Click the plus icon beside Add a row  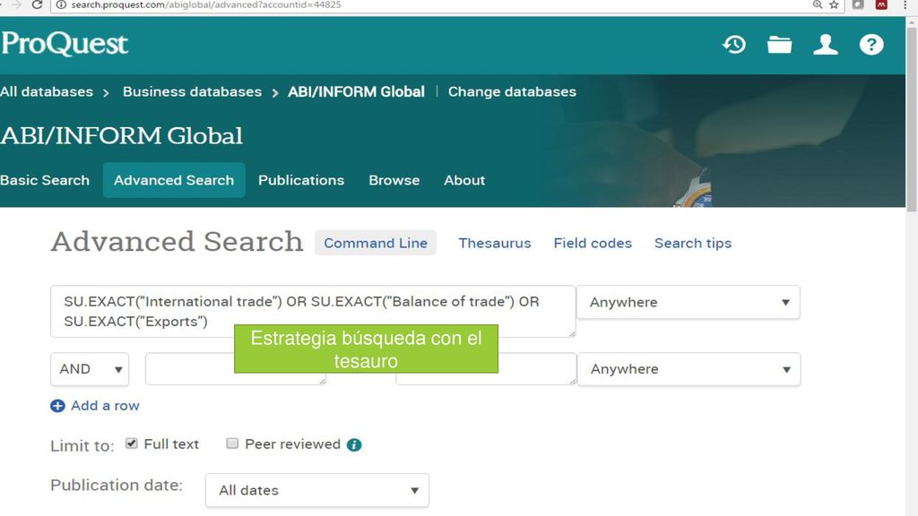coord(57,406)
